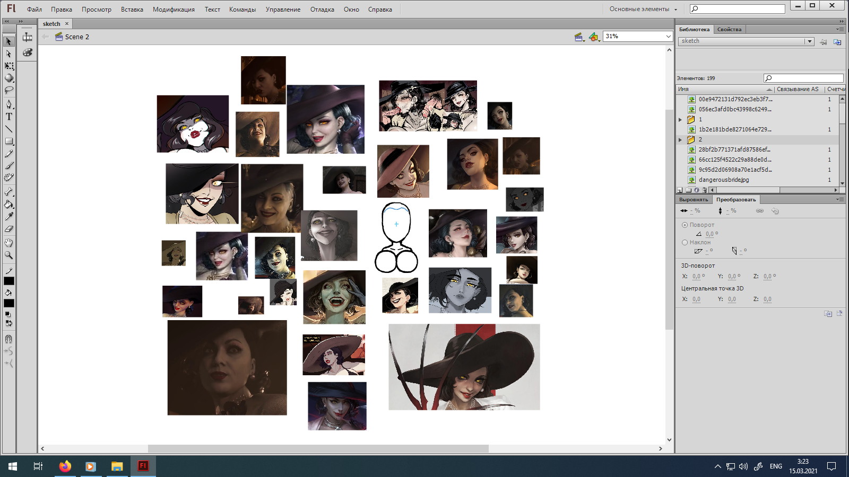Select the Pen tool
Viewport: 849px width, 477px height.
(8, 104)
